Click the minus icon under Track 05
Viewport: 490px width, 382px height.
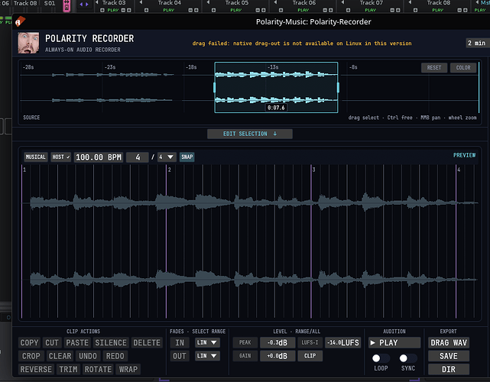258,10
